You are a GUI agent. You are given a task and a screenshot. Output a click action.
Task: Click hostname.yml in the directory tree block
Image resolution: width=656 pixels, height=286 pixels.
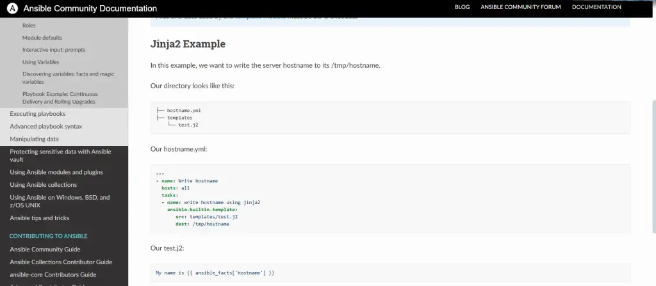(x=184, y=111)
